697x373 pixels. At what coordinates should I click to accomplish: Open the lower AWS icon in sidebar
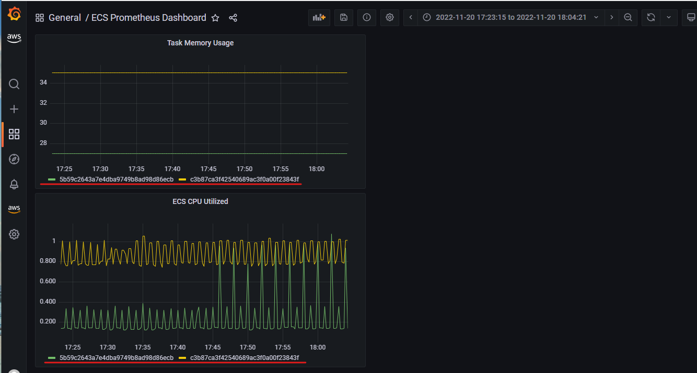[x=14, y=209]
